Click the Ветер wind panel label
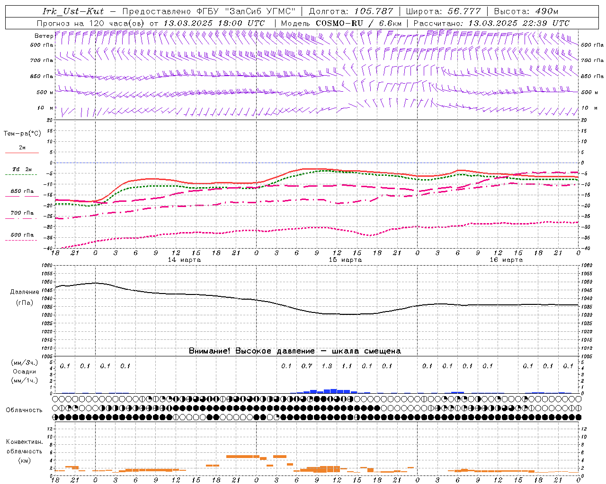The height and width of the screenshot is (484, 606). [x=44, y=36]
